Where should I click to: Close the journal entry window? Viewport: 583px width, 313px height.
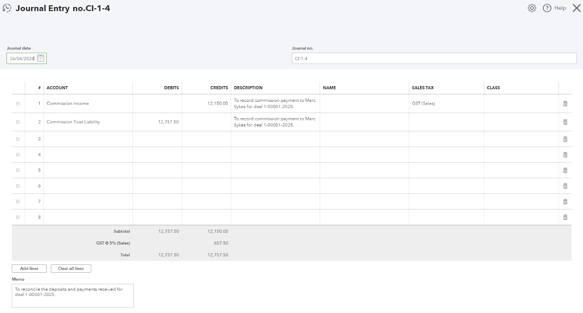576,8
